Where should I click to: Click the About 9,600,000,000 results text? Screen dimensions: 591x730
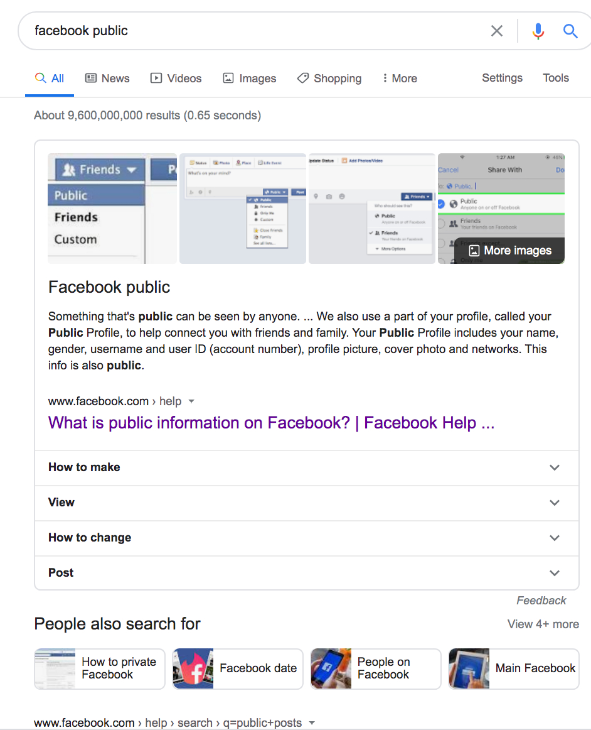[x=147, y=116]
